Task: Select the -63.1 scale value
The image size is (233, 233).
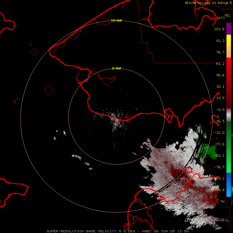Action: click(219, 156)
